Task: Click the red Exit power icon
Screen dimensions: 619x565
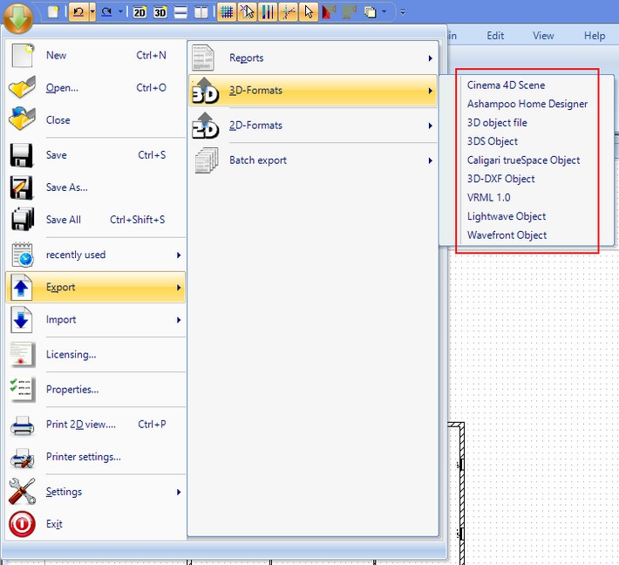Action: [22, 524]
